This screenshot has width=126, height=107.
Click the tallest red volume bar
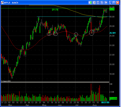tap(91, 92)
